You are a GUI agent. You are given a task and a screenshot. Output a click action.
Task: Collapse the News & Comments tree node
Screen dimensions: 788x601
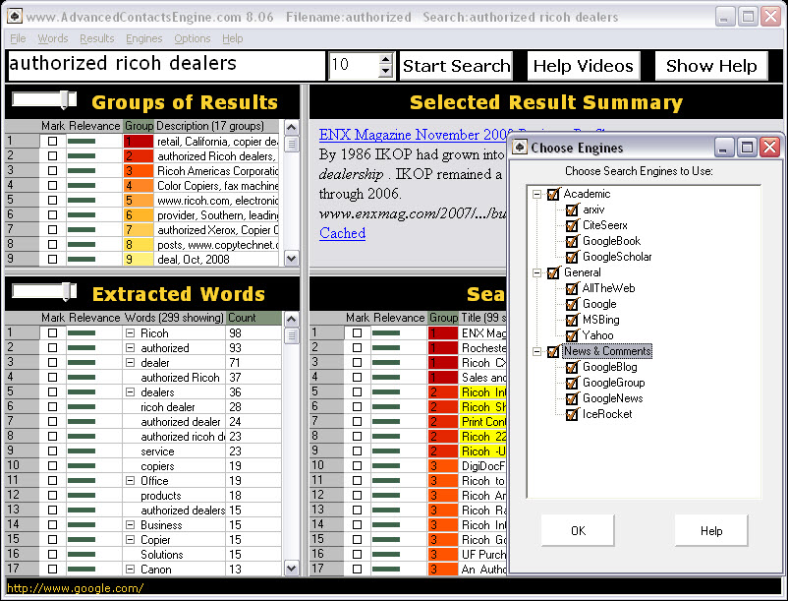coord(537,351)
